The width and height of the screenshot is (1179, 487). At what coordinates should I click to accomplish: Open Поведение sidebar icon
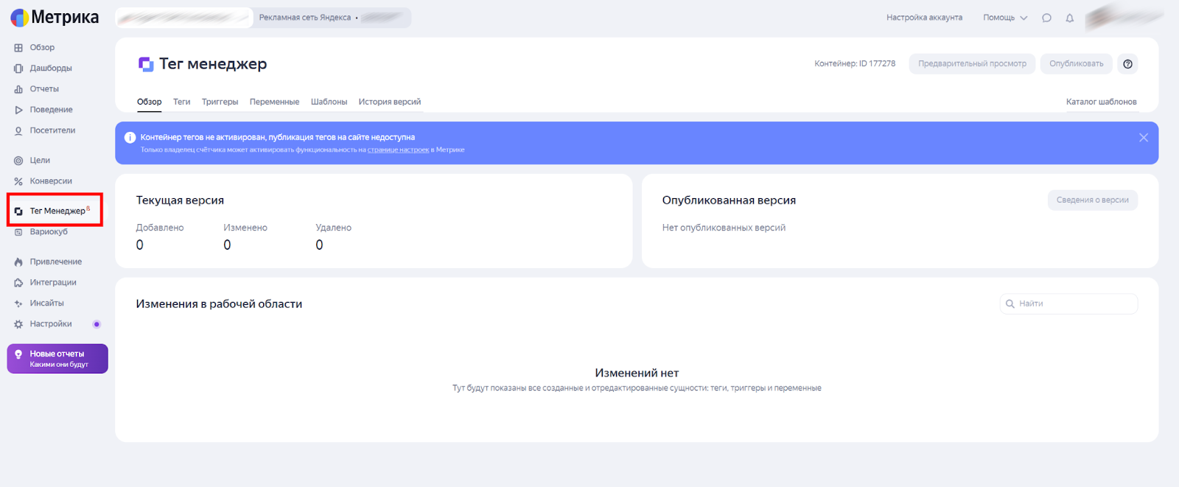tap(18, 110)
